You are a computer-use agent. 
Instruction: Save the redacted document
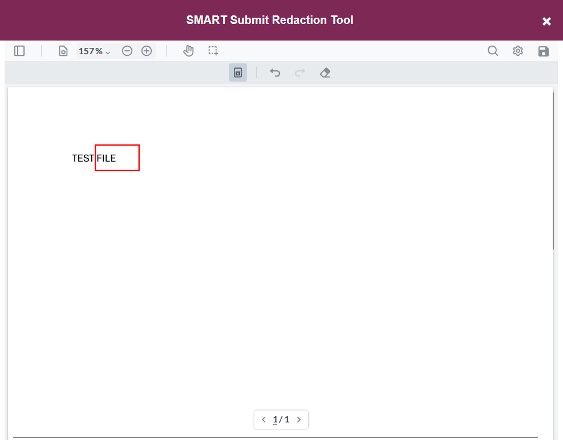pos(543,51)
